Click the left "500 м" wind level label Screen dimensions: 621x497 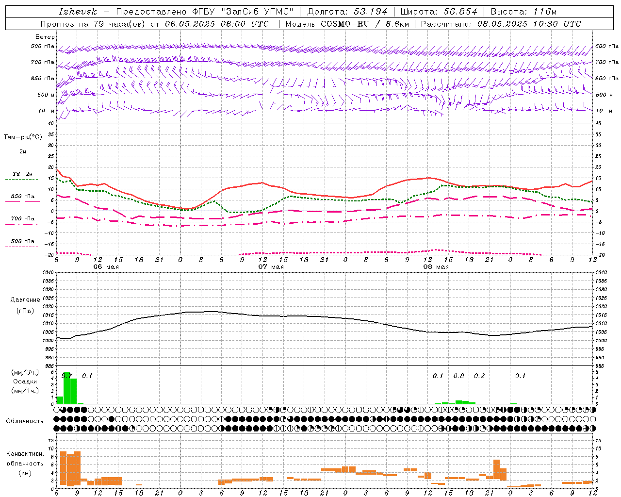point(46,95)
